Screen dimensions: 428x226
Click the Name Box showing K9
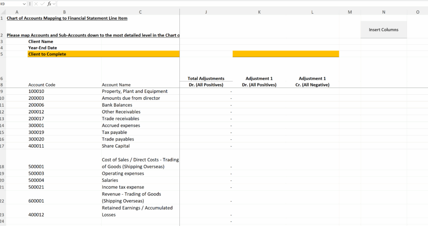(10, 4)
